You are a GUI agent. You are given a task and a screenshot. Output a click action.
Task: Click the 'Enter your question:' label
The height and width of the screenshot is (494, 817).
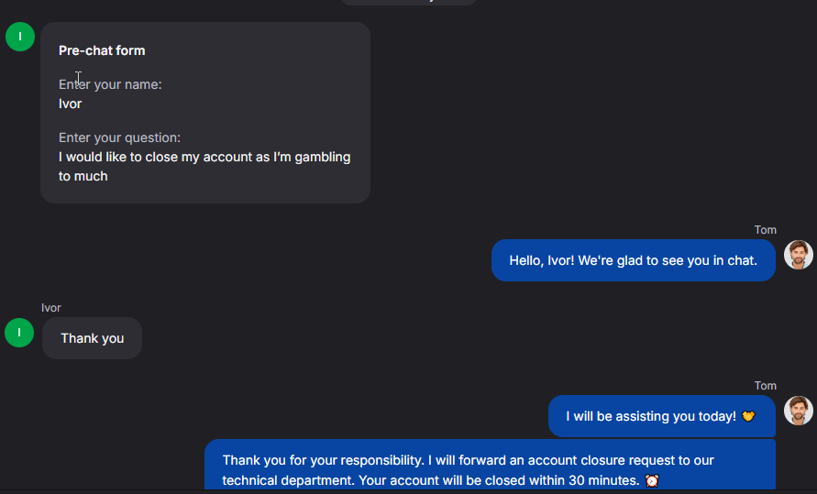click(x=119, y=137)
